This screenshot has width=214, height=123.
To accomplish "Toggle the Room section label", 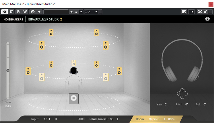I will 140,119.
